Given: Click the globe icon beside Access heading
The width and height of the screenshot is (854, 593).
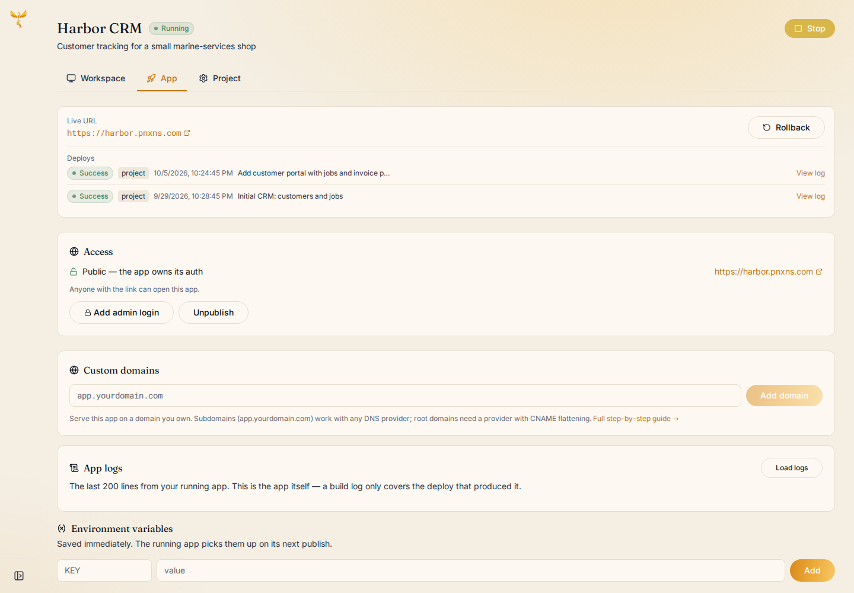Looking at the screenshot, I should pos(74,251).
